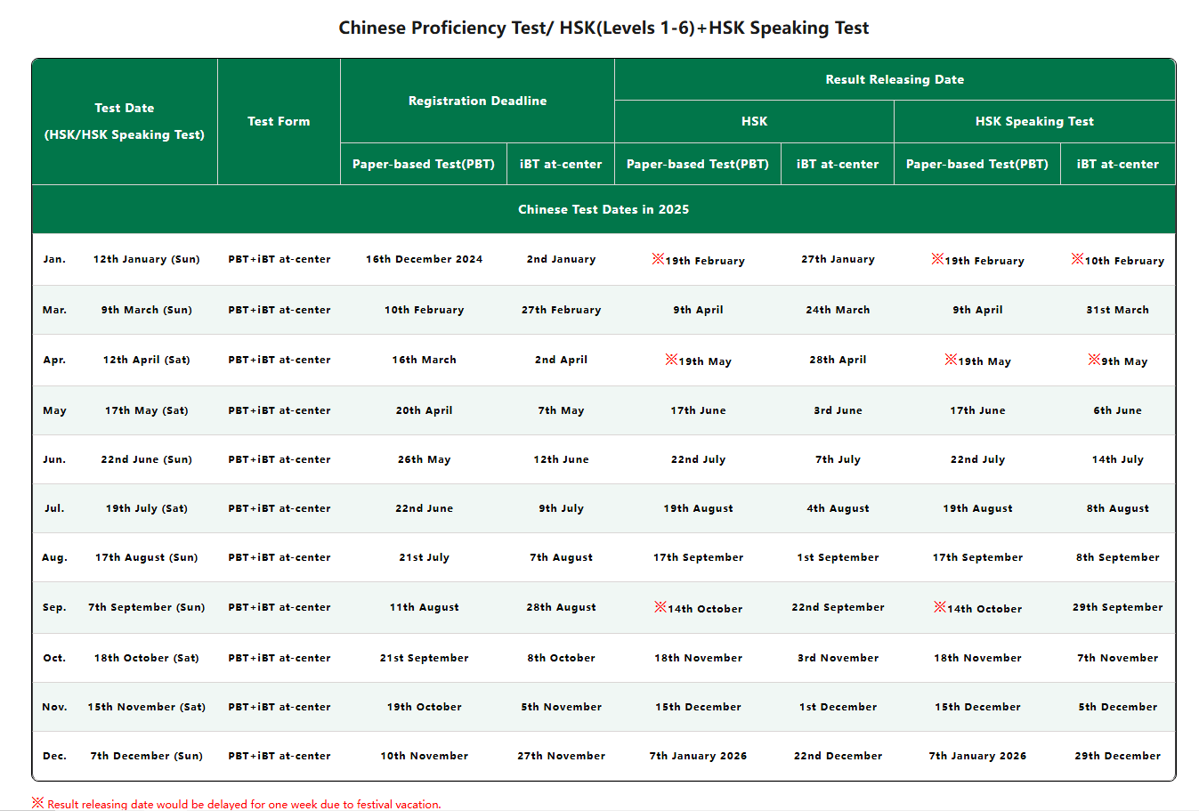
Task: Click the red festival vacation footnote text
Action: [x=244, y=804]
